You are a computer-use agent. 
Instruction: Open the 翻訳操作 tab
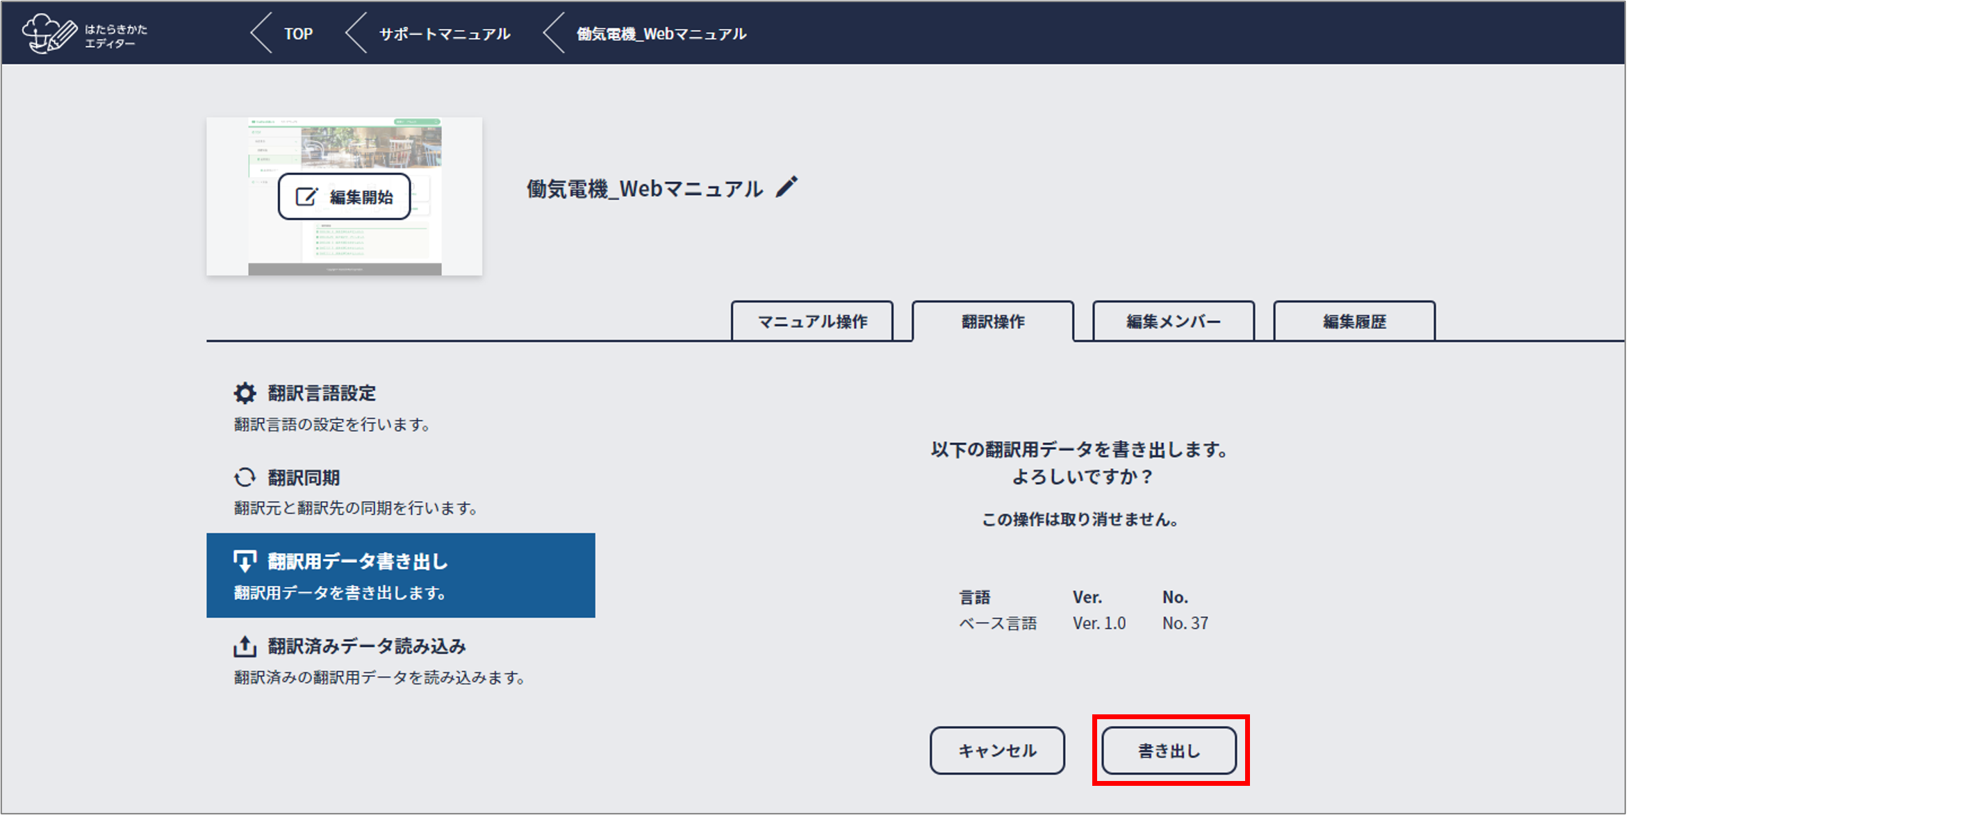pyautogui.click(x=992, y=321)
